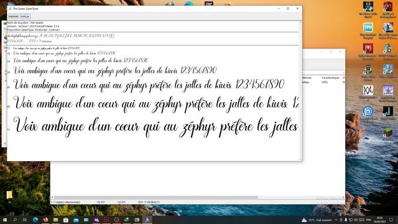The width and height of the screenshot is (398, 224).
Task: Maximize the The Queen font window
Action: [x=288, y=8]
